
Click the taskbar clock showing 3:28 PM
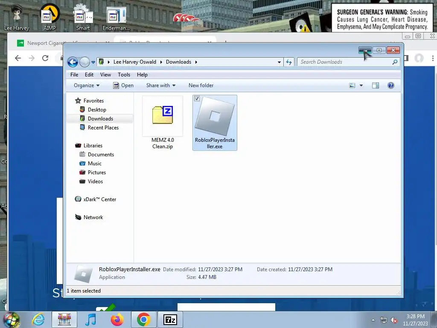tap(415, 320)
